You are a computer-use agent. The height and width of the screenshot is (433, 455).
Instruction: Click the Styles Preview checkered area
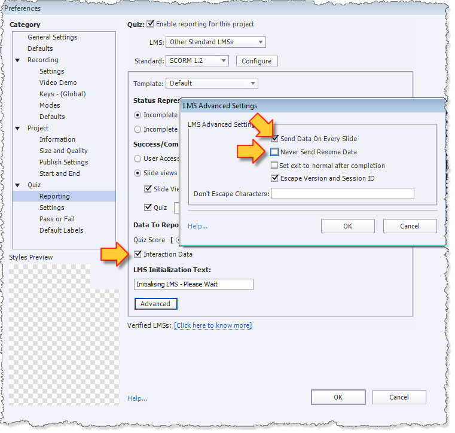point(64,334)
